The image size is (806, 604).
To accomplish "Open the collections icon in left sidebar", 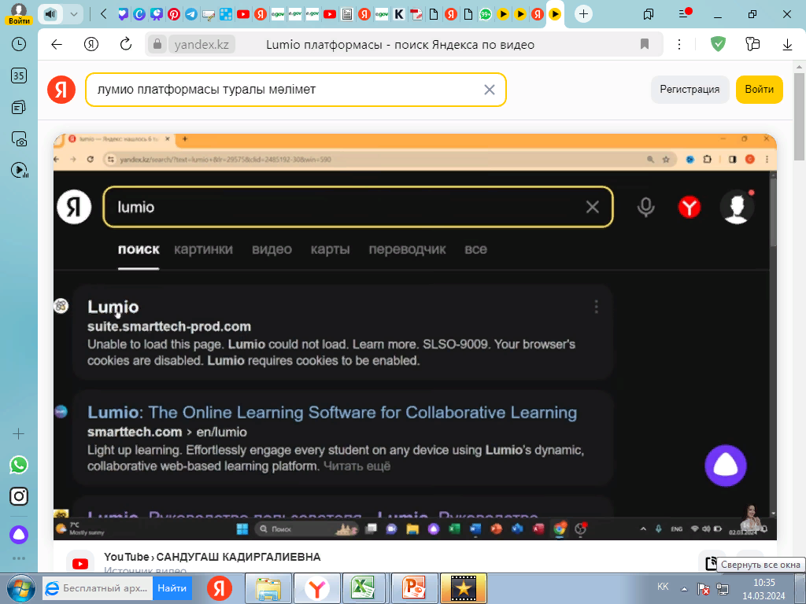I will [x=19, y=107].
